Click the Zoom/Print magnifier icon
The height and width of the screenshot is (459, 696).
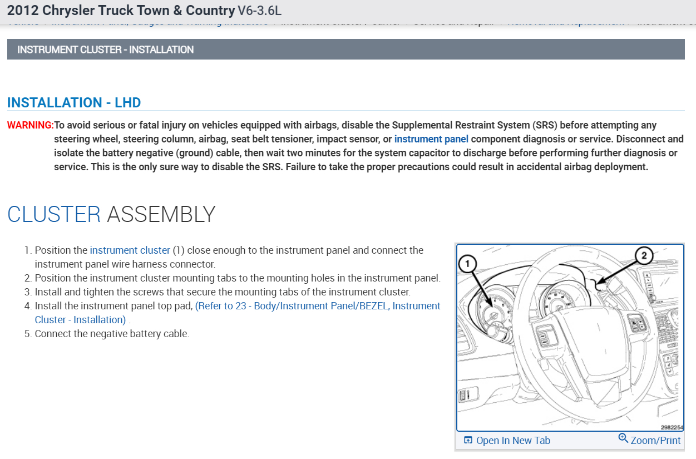[624, 438]
